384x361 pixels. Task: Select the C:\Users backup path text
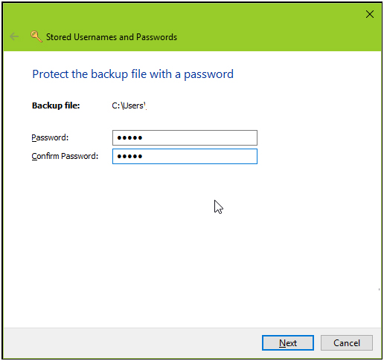[129, 105]
